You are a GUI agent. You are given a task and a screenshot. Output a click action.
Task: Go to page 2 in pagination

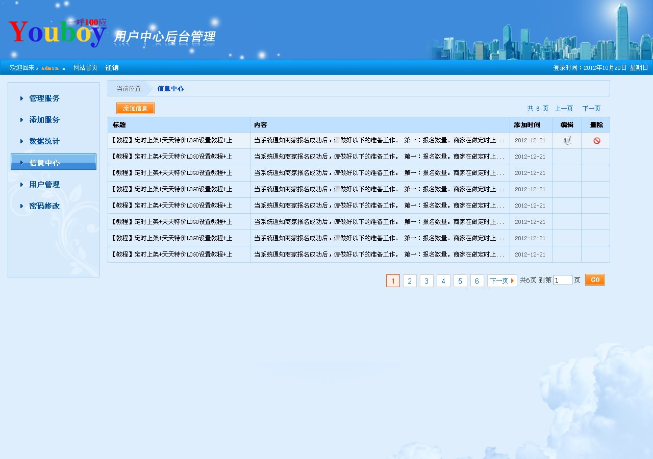410,281
